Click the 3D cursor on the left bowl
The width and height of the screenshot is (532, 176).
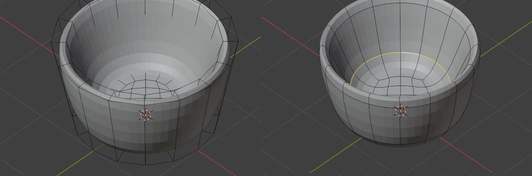point(145,115)
